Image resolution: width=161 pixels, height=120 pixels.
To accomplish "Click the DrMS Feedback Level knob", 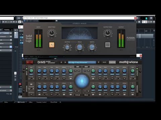I will click(132, 87).
